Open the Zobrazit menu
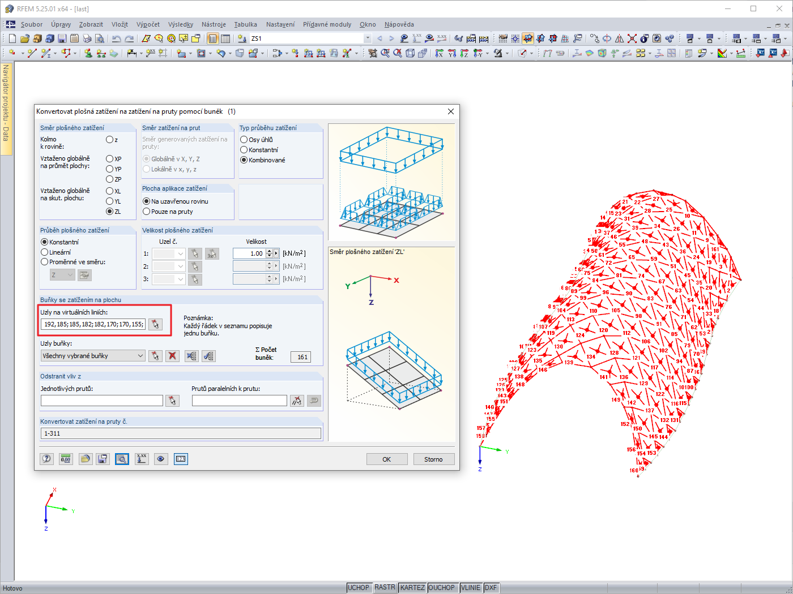The height and width of the screenshot is (594, 793). point(91,24)
